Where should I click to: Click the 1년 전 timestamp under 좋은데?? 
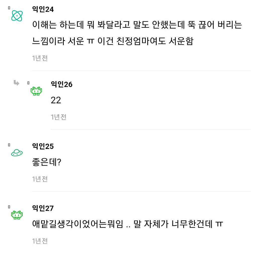click(x=40, y=179)
